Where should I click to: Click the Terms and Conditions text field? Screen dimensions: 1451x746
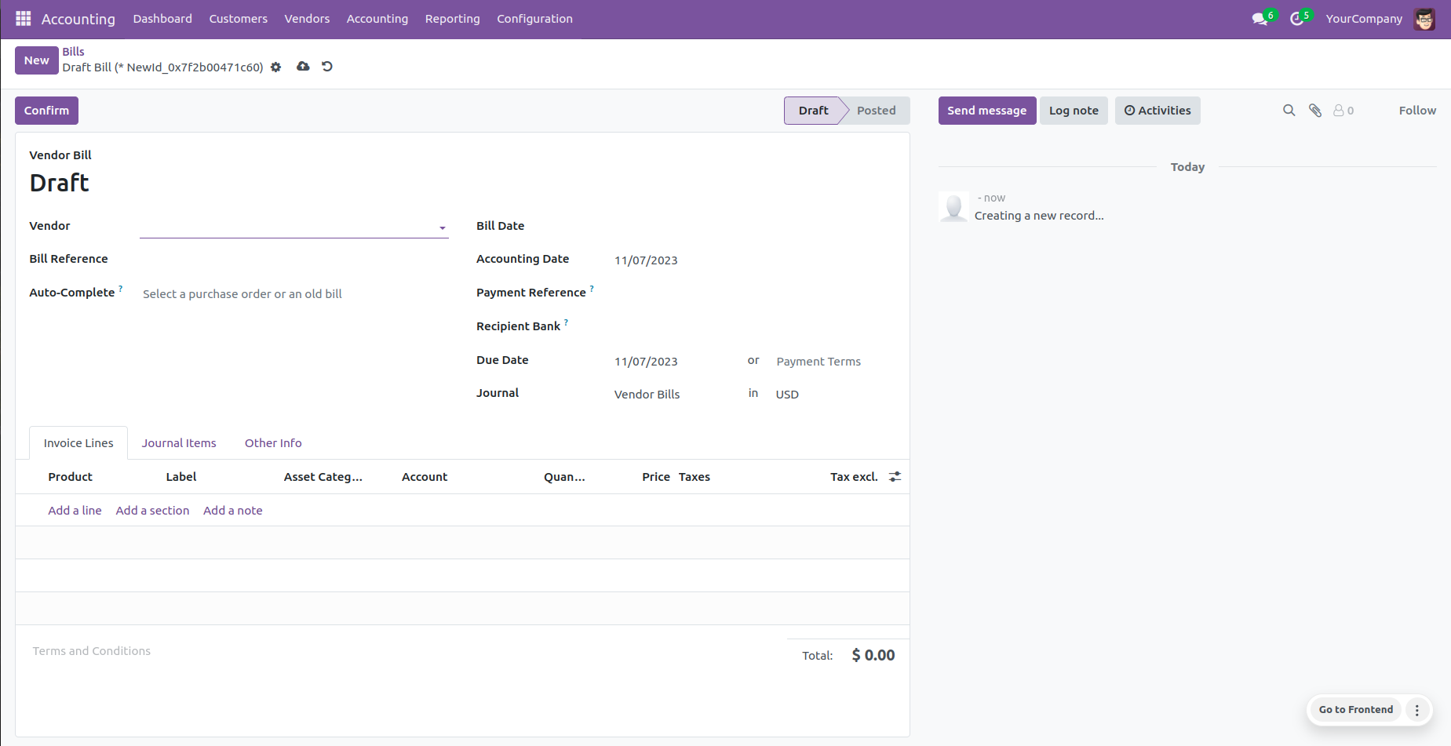click(92, 651)
